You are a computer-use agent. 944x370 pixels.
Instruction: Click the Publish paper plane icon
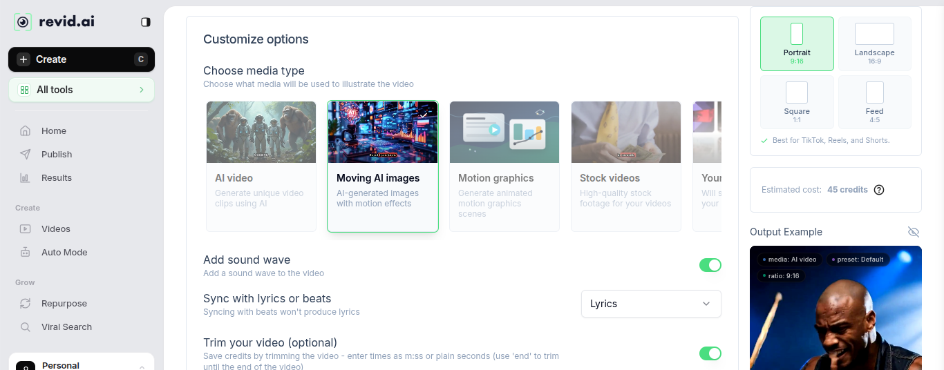point(26,155)
